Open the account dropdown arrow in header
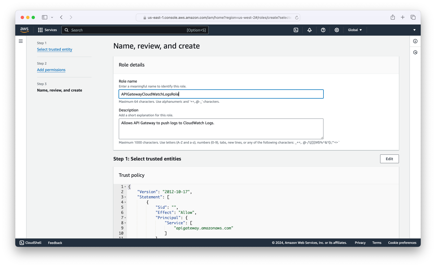 point(414,30)
